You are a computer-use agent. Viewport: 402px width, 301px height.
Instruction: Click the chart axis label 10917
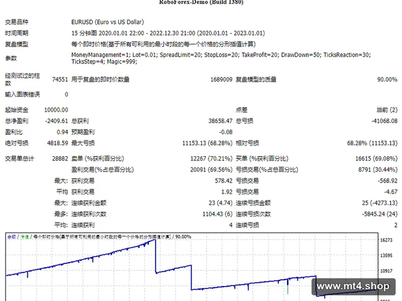coord(386,271)
